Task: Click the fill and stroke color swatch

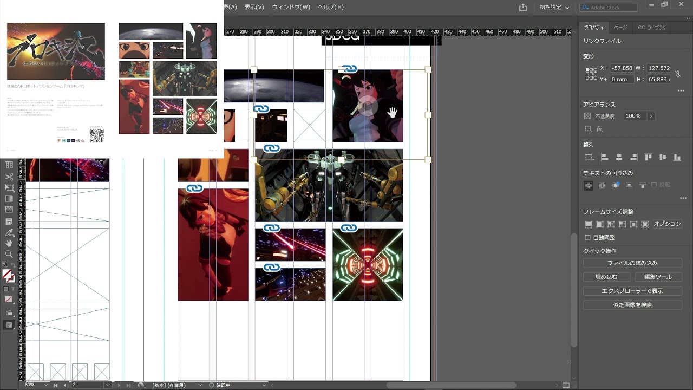Action: 9,275
